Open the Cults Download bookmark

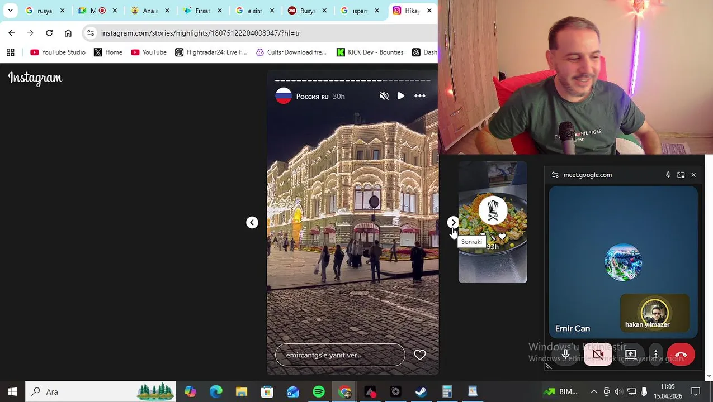tap(291, 52)
